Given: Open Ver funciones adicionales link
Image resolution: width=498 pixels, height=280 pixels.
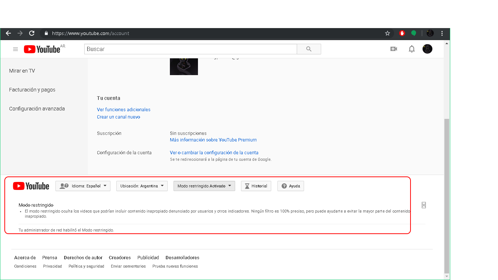Looking at the screenshot, I should pyautogui.click(x=124, y=109).
